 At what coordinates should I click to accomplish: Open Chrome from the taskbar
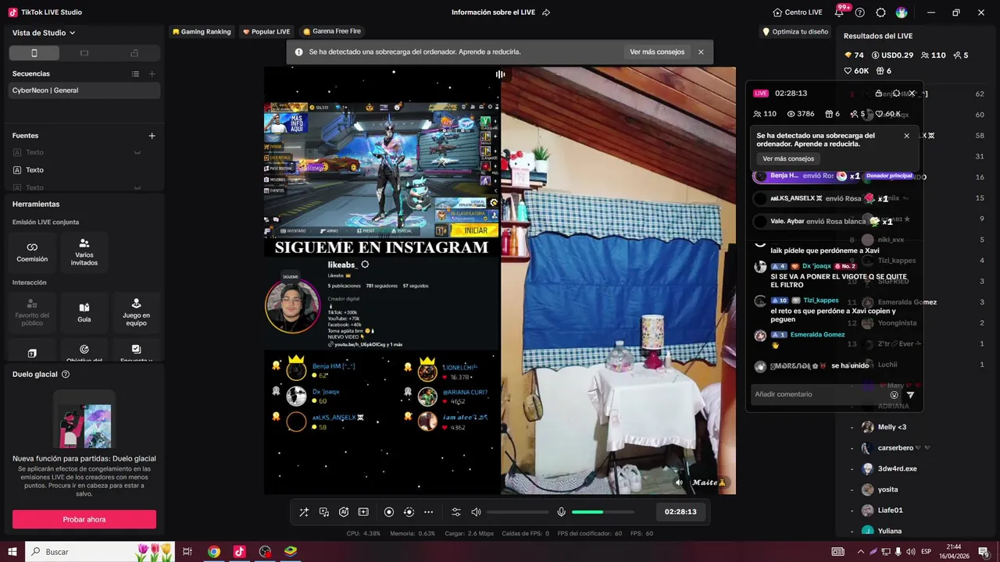[213, 552]
